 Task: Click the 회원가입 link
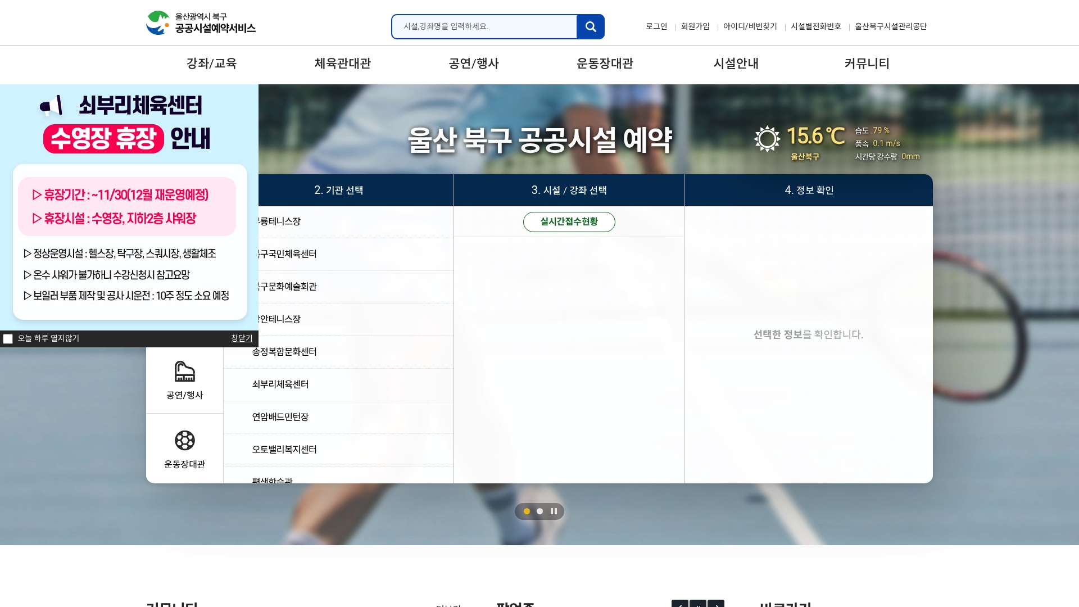tap(695, 26)
